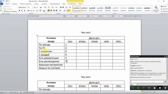Open the Рецензирование ribbon tab
168x94 pixels.
55,4
